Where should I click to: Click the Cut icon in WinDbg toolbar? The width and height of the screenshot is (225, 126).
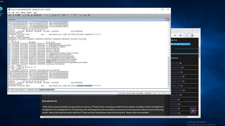pos(13,15)
